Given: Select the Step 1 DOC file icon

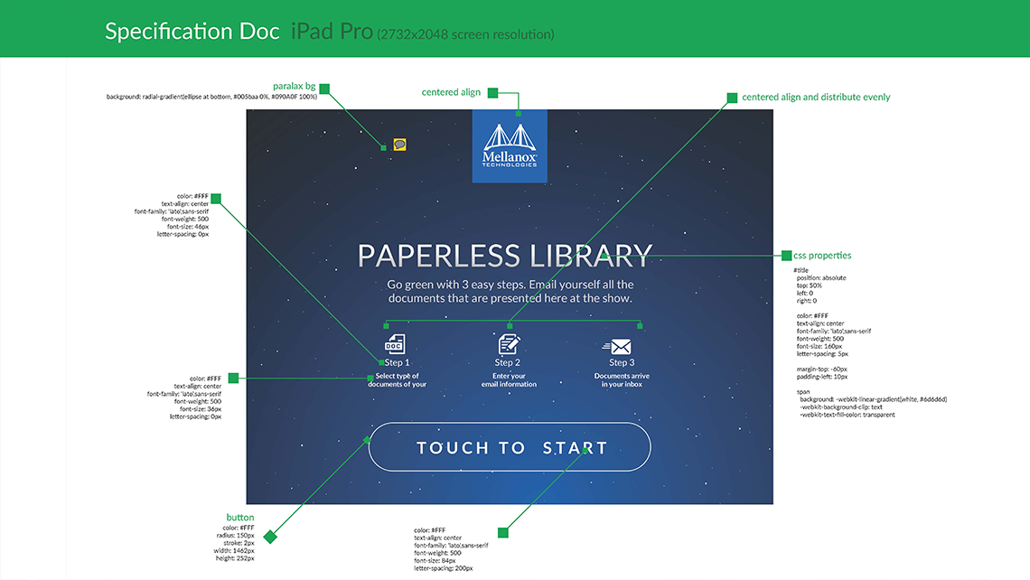Looking at the screenshot, I should click(x=395, y=344).
